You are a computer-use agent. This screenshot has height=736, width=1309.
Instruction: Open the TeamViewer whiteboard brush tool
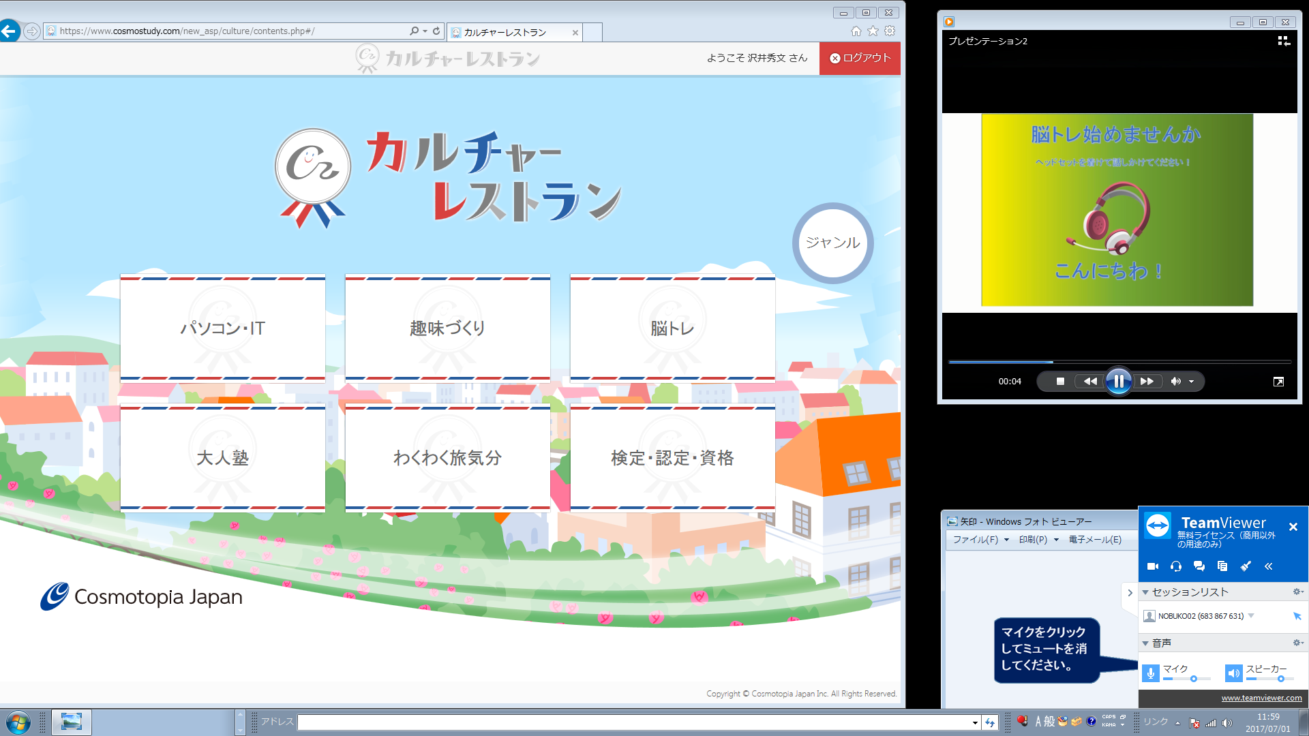1246,566
